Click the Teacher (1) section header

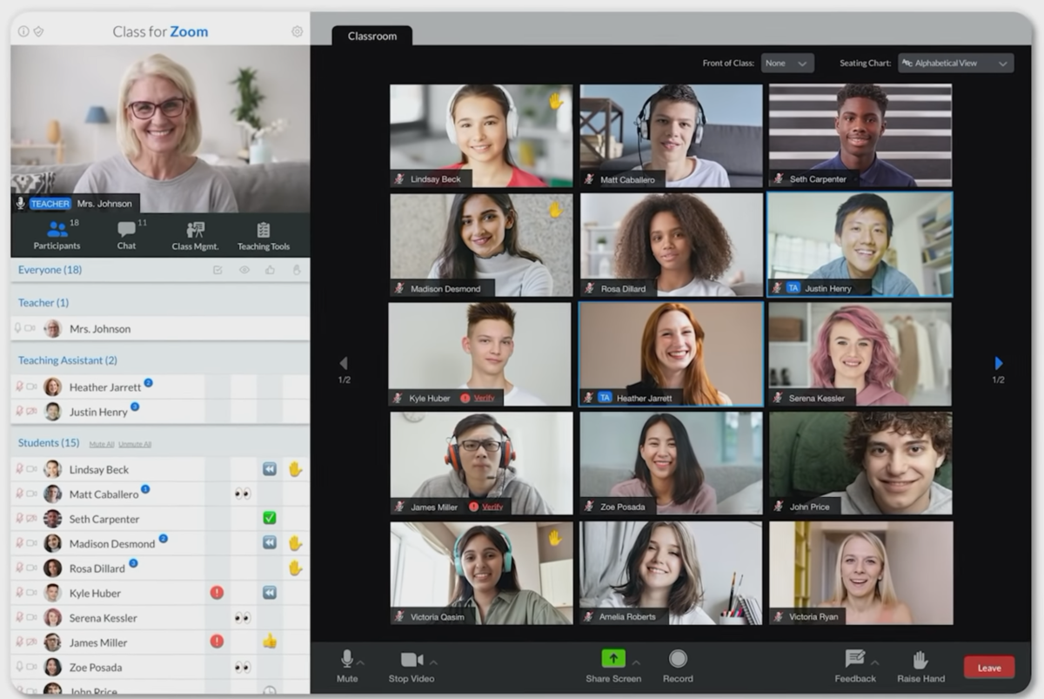[x=43, y=302]
